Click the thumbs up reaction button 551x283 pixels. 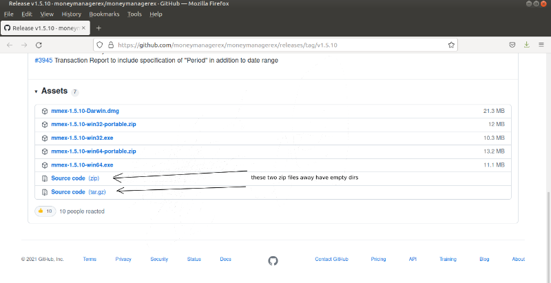click(45, 211)
